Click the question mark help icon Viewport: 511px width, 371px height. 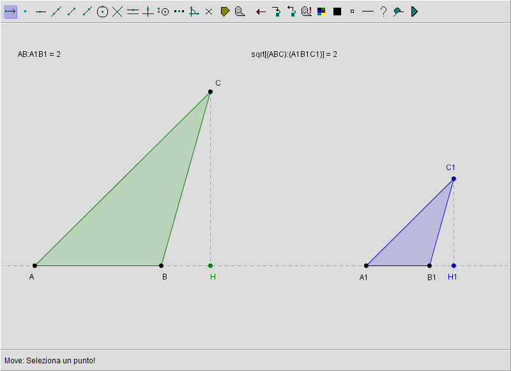tap(384, 12)
